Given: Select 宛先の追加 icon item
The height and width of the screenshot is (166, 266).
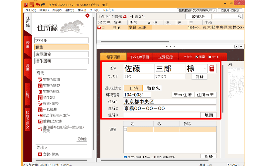Looking at the screenshot, I should point(49,80).
